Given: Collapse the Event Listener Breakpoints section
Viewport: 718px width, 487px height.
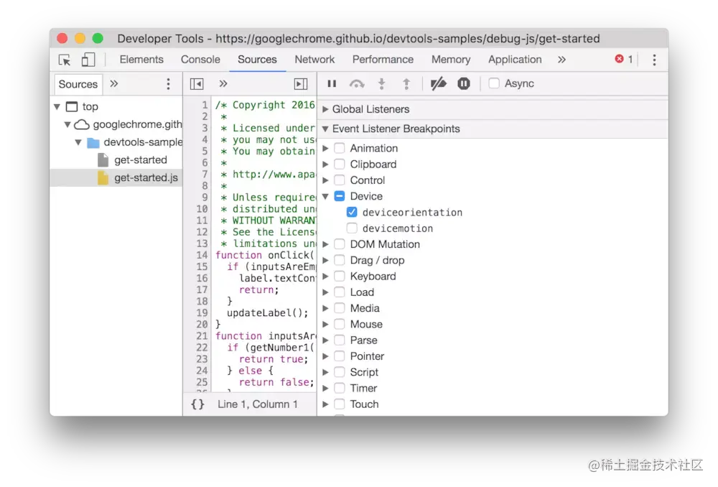Looking at the screenshot, I should pyautogui.click(x=325, y=129).
